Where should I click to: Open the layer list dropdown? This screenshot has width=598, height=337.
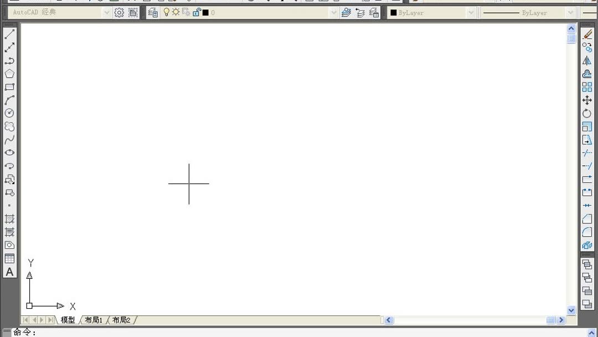coord(333,12)
